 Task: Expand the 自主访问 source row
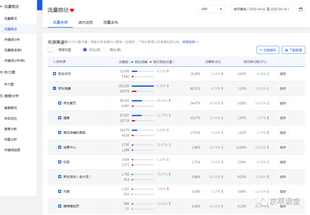pyautogui.click(x=54, y=73)
